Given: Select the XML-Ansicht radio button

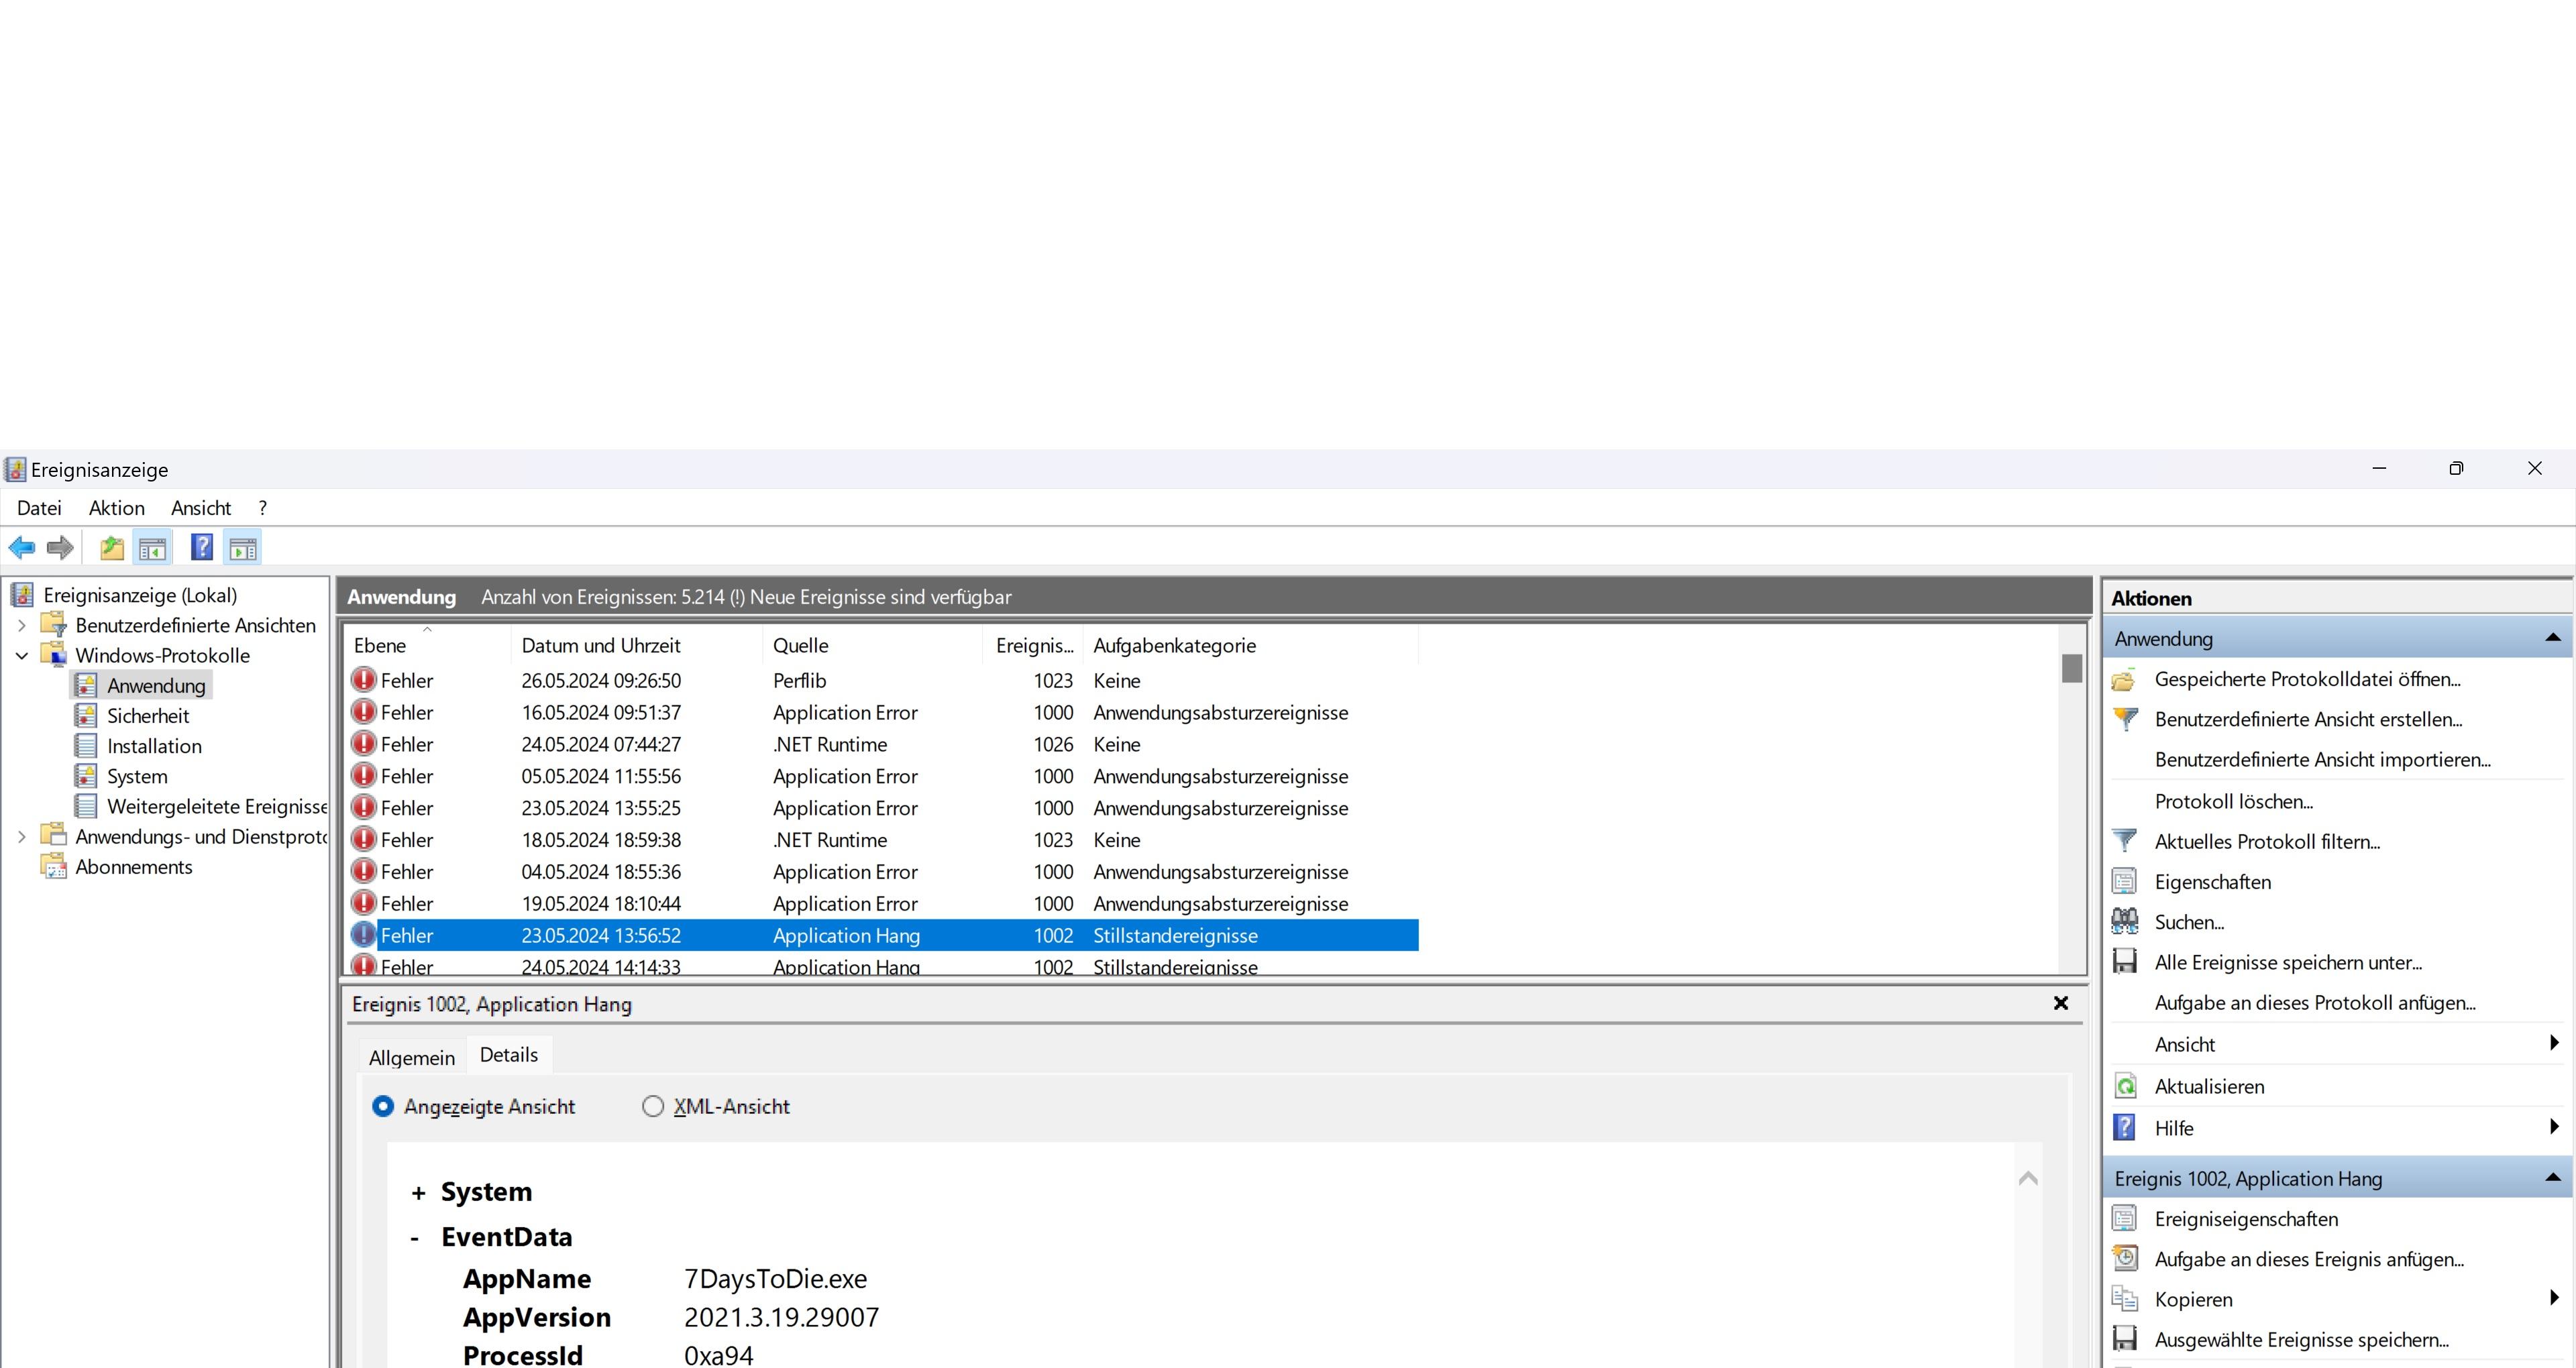Looking at the screenshot, I should pyautogui.click(x=653, y=1106).
